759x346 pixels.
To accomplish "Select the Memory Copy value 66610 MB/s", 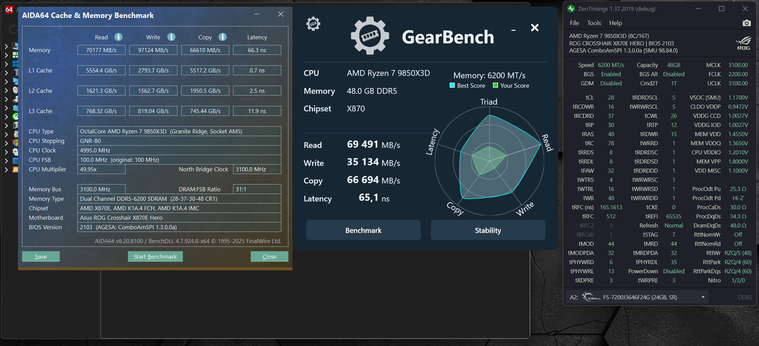I will tap(205, 50).
